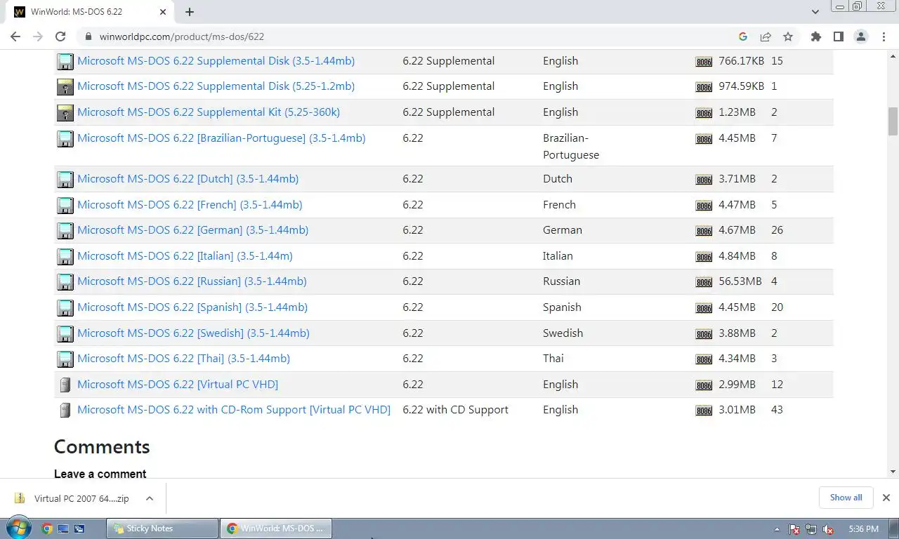Click the Brazilian-Portuguese language cell
The width and height of the screenshot is (899, 539).
click(571, 147)
